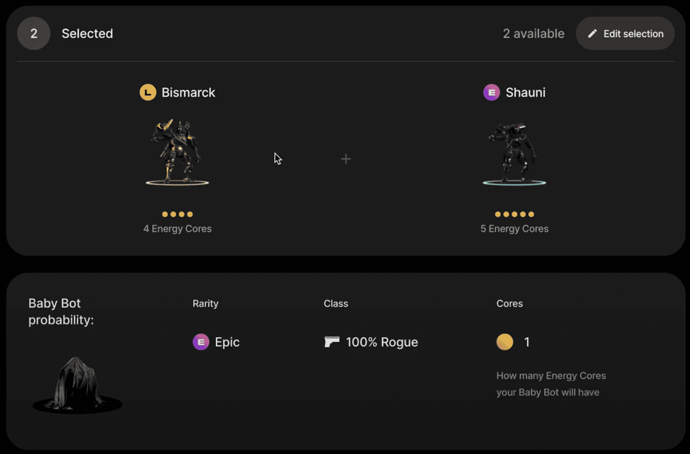Click the Edit selection button
This screenshot has width=690, height=454.
[625, 34]
